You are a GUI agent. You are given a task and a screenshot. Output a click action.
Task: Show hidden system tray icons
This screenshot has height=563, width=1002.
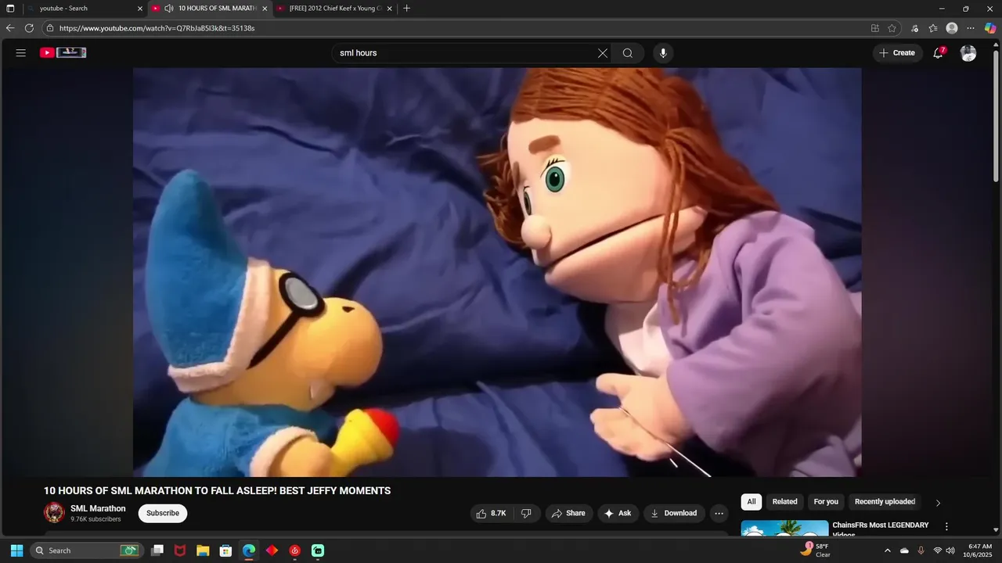click(887, 550)
